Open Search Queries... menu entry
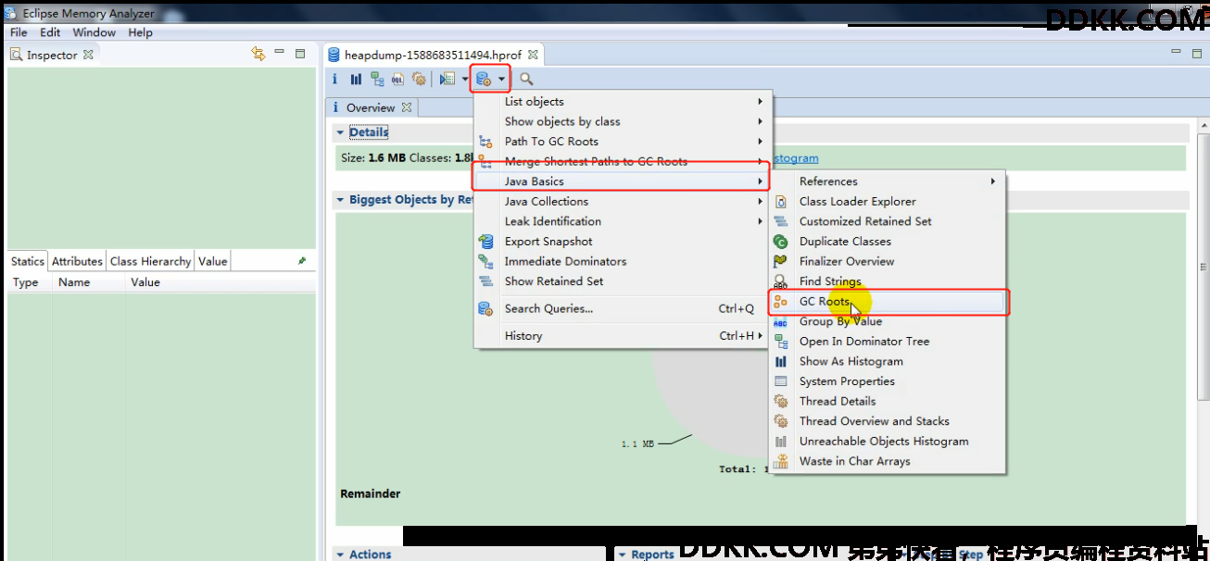The width and height of the screenshot is (1210, 561). pos(621,308)
